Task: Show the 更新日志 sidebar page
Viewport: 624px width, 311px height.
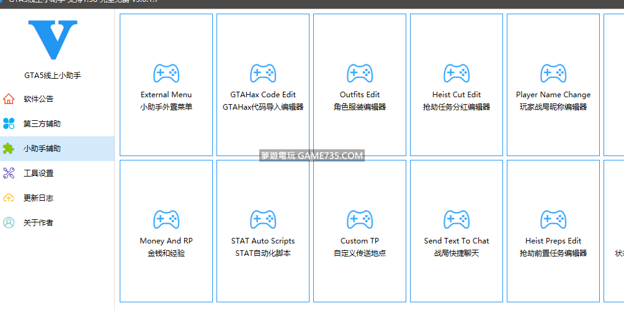Action: (57, 198)
